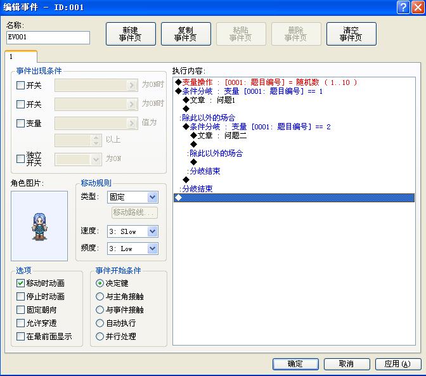Click the 复制事件页 button
426x376 pixels.
click(x=186, y=34)
